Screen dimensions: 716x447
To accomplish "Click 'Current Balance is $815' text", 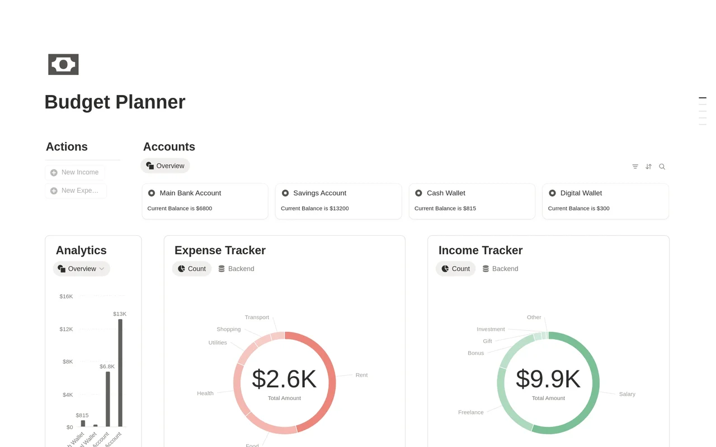I will [445, 208].
